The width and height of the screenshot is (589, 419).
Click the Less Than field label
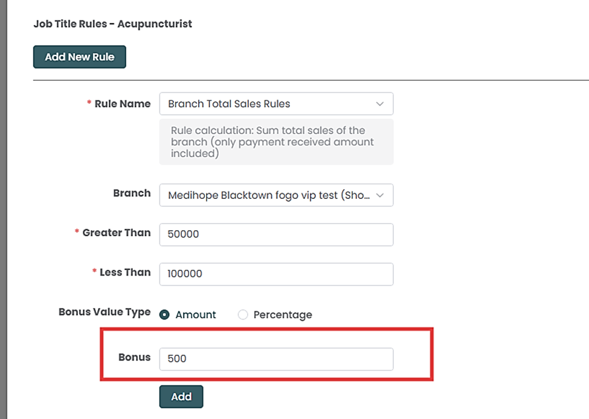(124, 273)
